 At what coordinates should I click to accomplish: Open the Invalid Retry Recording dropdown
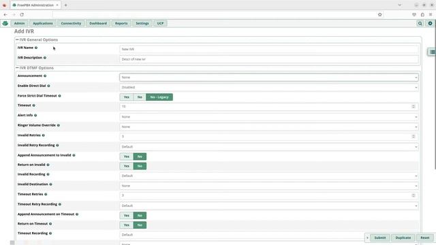click(269, 147)
